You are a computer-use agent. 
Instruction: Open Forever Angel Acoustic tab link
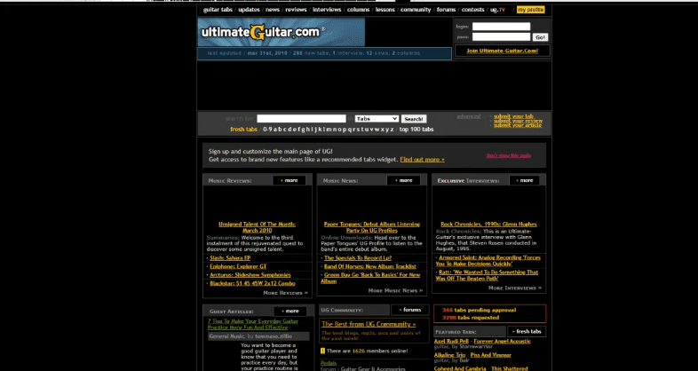tap(502, 342)
